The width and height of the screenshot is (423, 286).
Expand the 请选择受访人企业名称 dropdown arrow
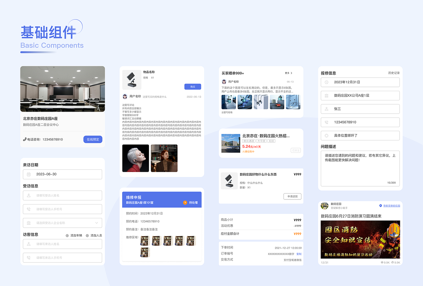96,223
